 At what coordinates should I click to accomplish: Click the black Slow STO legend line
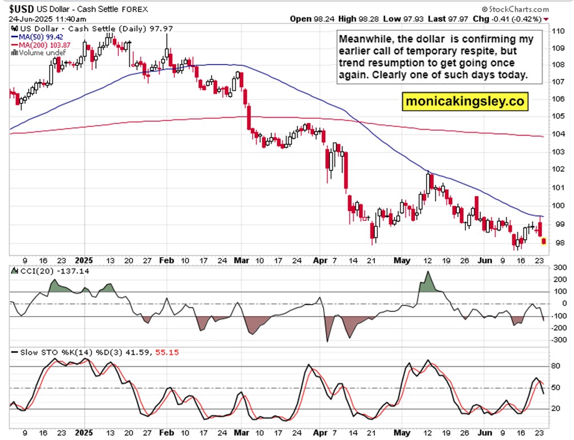(15, 353)
